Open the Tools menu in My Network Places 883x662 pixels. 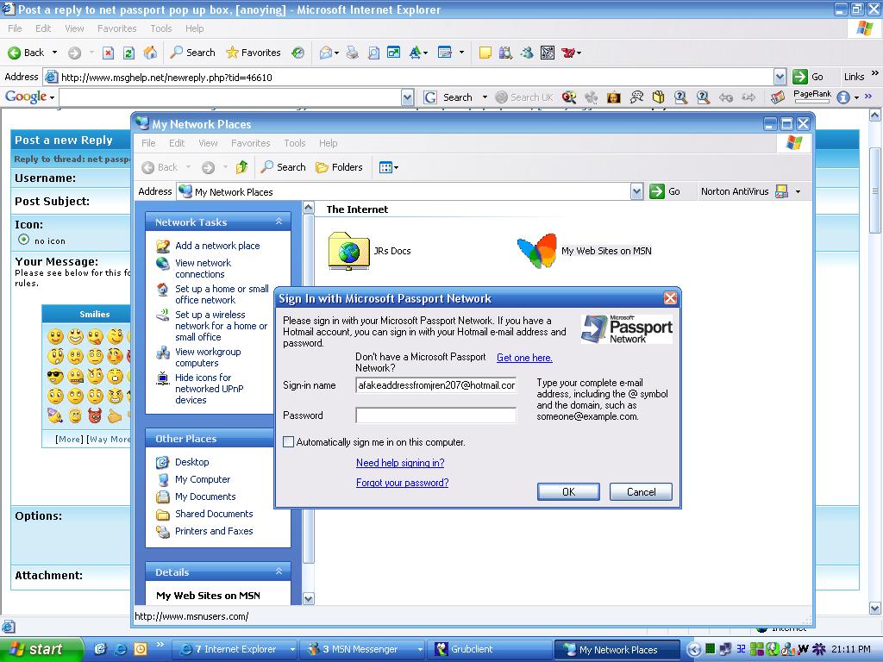pyautogui.click(x=295, y=143)
